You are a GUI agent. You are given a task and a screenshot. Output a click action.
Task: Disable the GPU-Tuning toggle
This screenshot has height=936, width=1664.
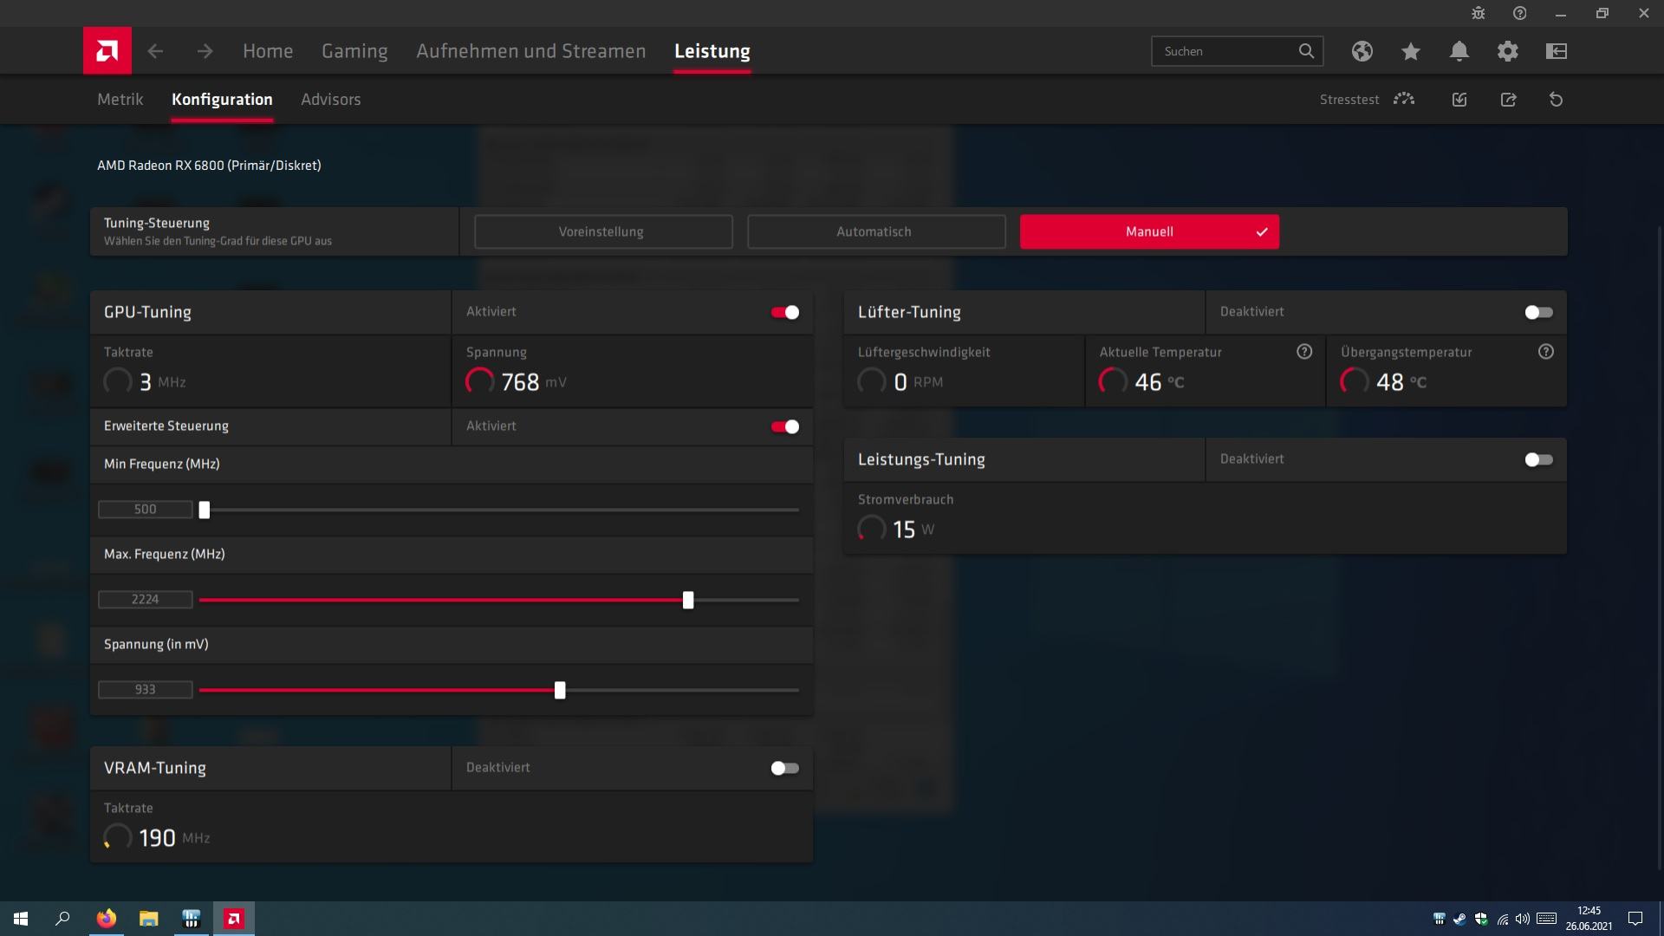click(785, 312)
